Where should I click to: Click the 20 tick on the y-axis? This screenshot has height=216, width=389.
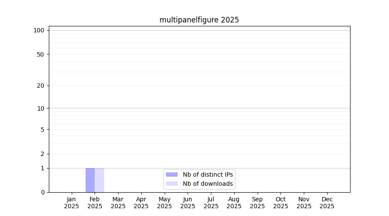tap(40, 86)
